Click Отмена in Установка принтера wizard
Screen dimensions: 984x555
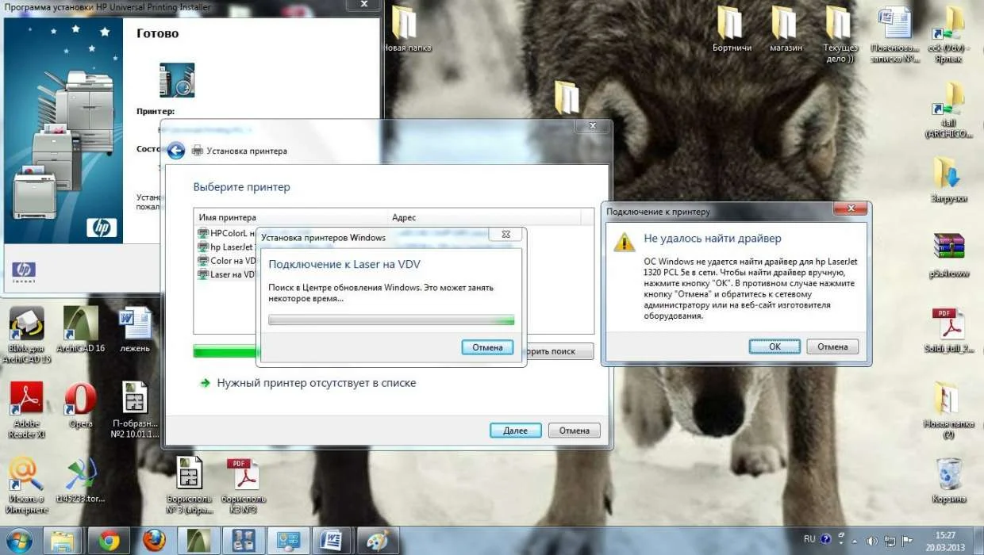point(574,431)
